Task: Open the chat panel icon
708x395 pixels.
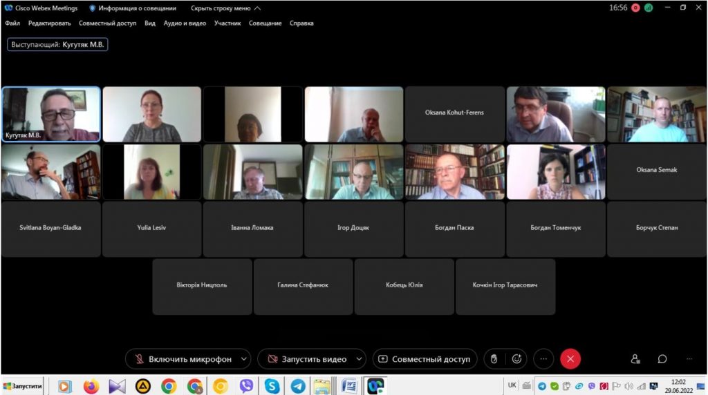Action: [662, 359]
